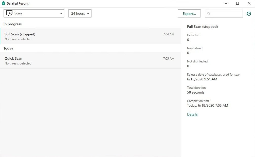Close the Detailed Reports window
Screen dimensions: 255x157
point(249,3)
